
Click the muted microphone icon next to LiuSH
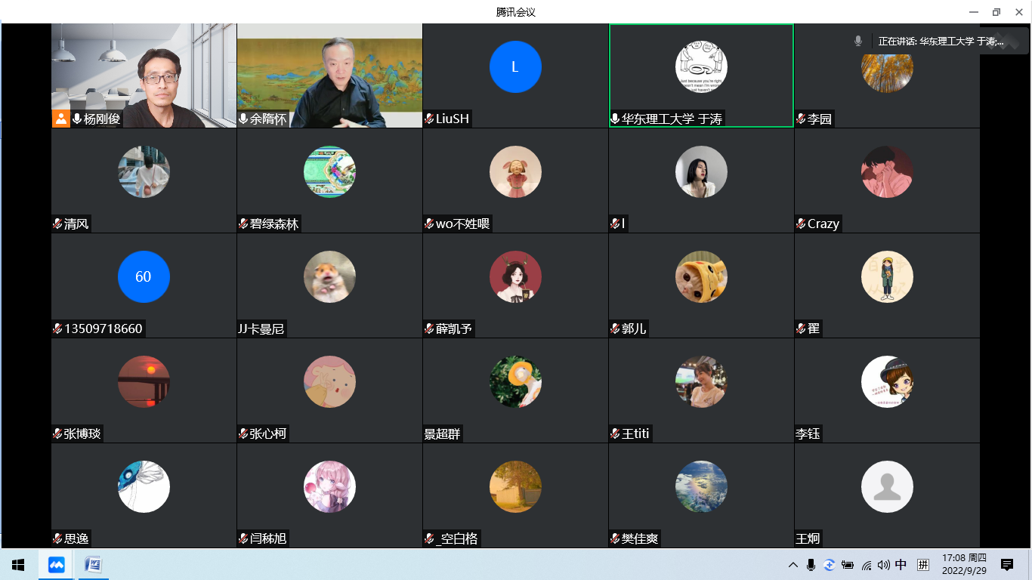[x=429, y=119]
